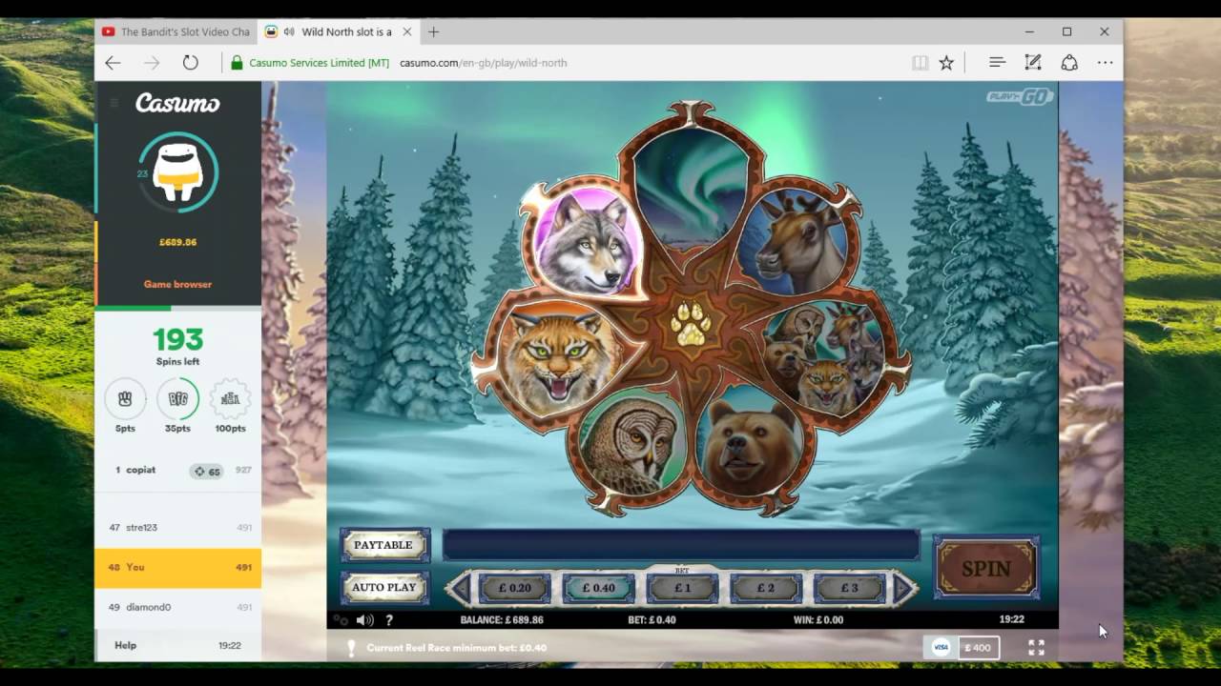Add this page to favorites
Viewport: 1221px width, 686px height.
946,62
